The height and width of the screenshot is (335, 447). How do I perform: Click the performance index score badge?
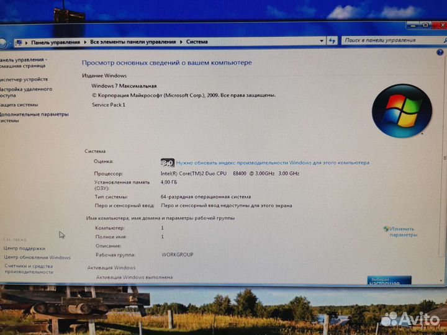click(167, 163)
